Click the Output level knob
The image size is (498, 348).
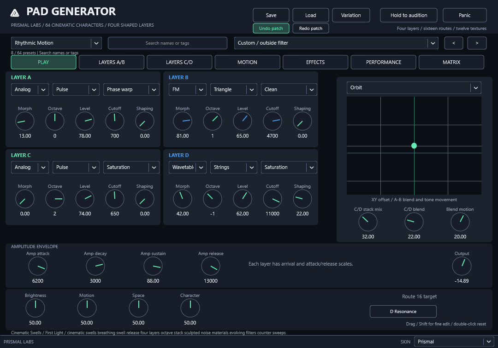[462, 266]
